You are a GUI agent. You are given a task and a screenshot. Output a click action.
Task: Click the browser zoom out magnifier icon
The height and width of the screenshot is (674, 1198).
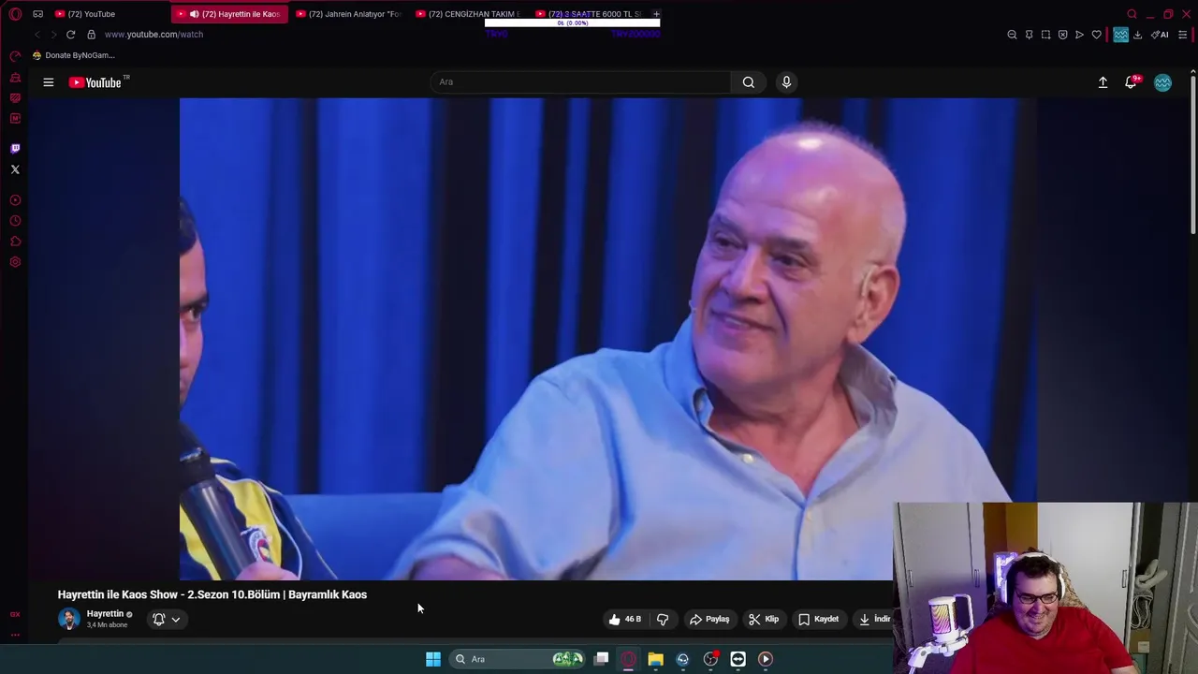click(x=1012, y=35)
